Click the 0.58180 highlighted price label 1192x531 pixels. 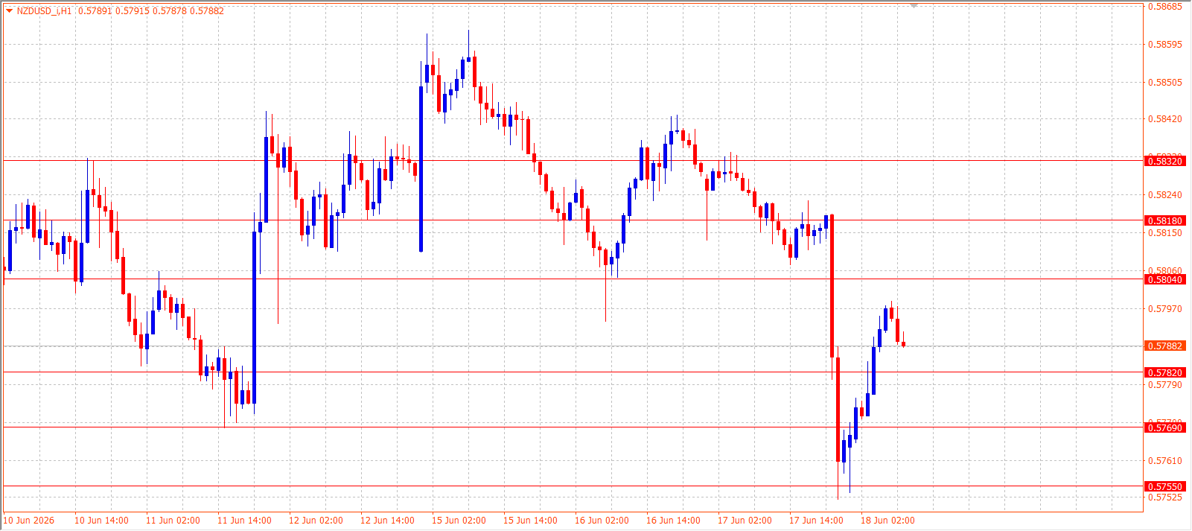pyautogui.click(x=1164, y=220)
